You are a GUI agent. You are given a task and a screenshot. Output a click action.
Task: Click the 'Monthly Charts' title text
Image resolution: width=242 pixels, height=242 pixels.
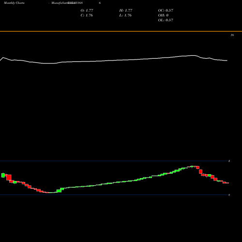pos(14,3)
